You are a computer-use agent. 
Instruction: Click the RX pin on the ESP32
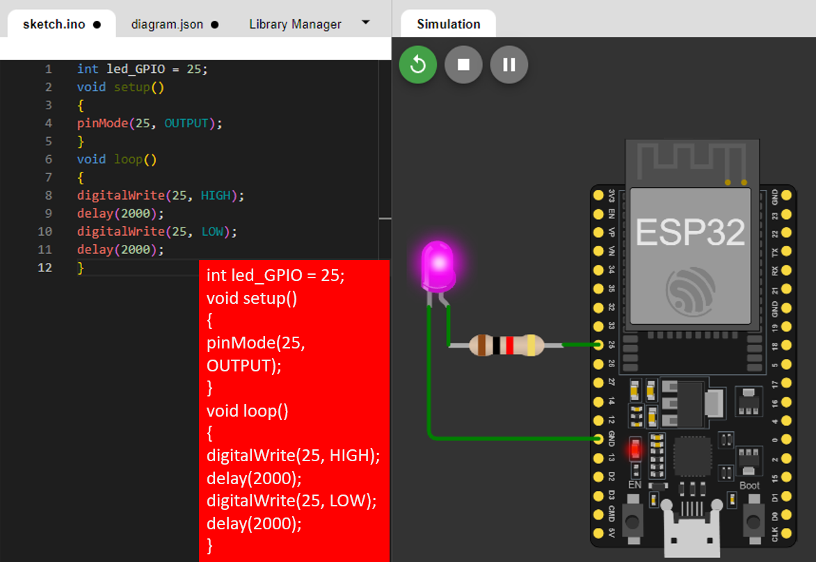786,270
